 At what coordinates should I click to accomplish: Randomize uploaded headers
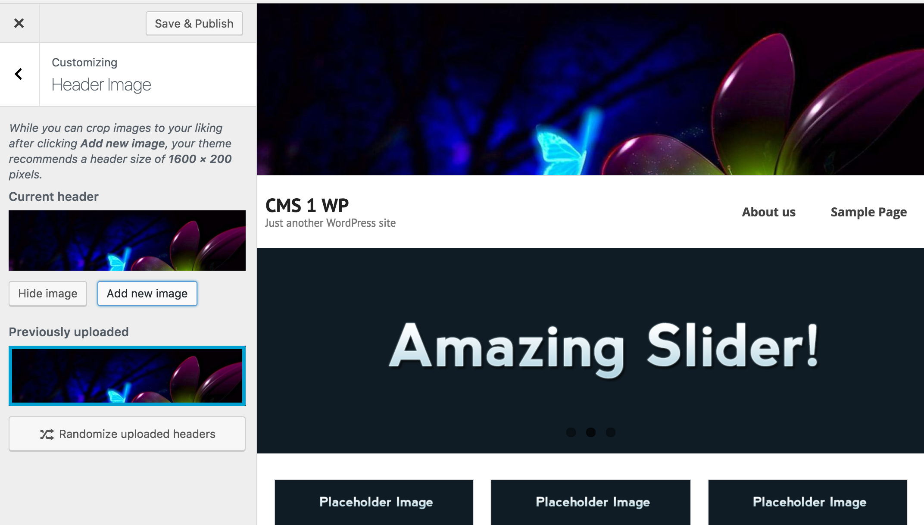(127, 434)
